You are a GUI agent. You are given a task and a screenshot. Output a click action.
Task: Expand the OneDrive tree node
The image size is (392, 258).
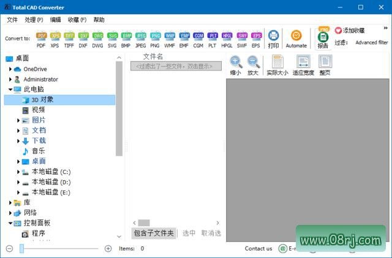click(10, 69)
